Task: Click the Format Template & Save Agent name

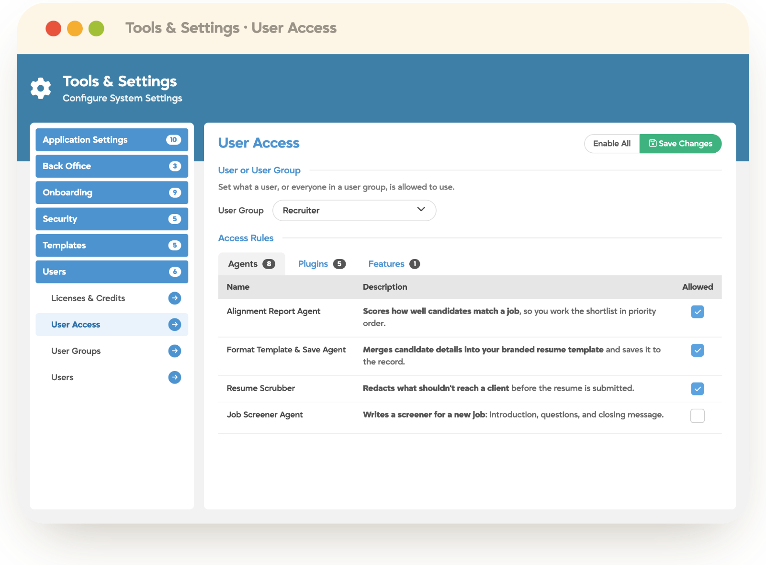Action: coord(286,350)
